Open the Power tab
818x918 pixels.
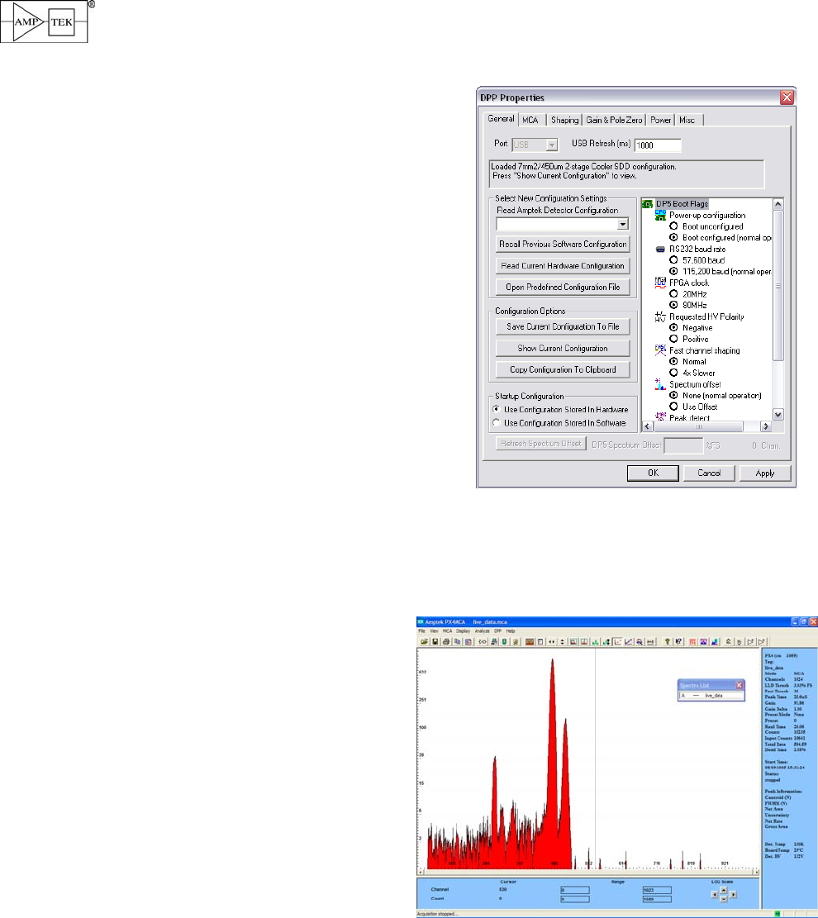click(x=660, y=120)
